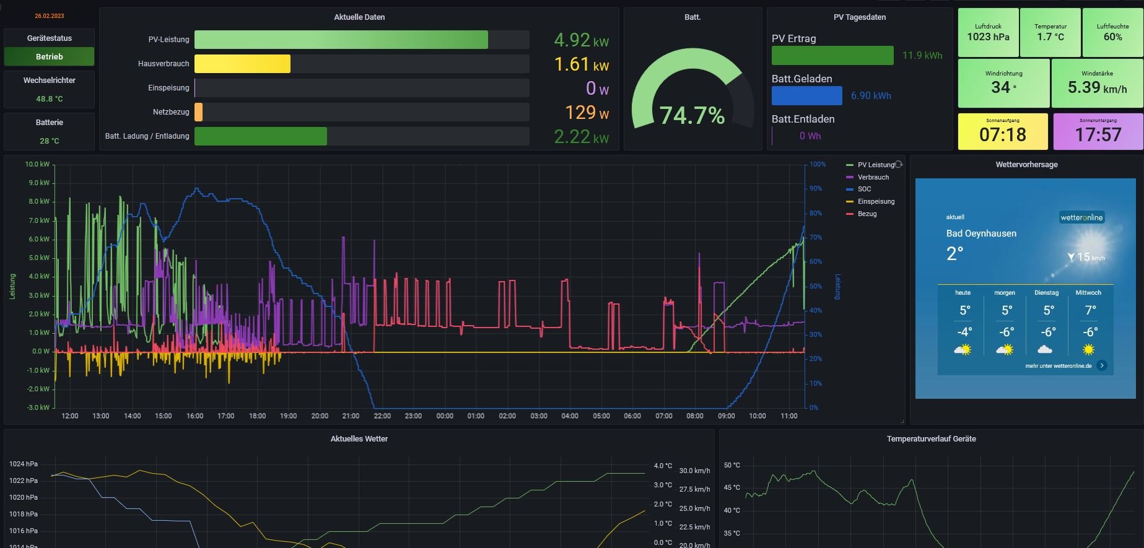The image size is (1144, 548).
Task: Open the Aktuelles Wetter panel header menu
Action: click(359, 439)
